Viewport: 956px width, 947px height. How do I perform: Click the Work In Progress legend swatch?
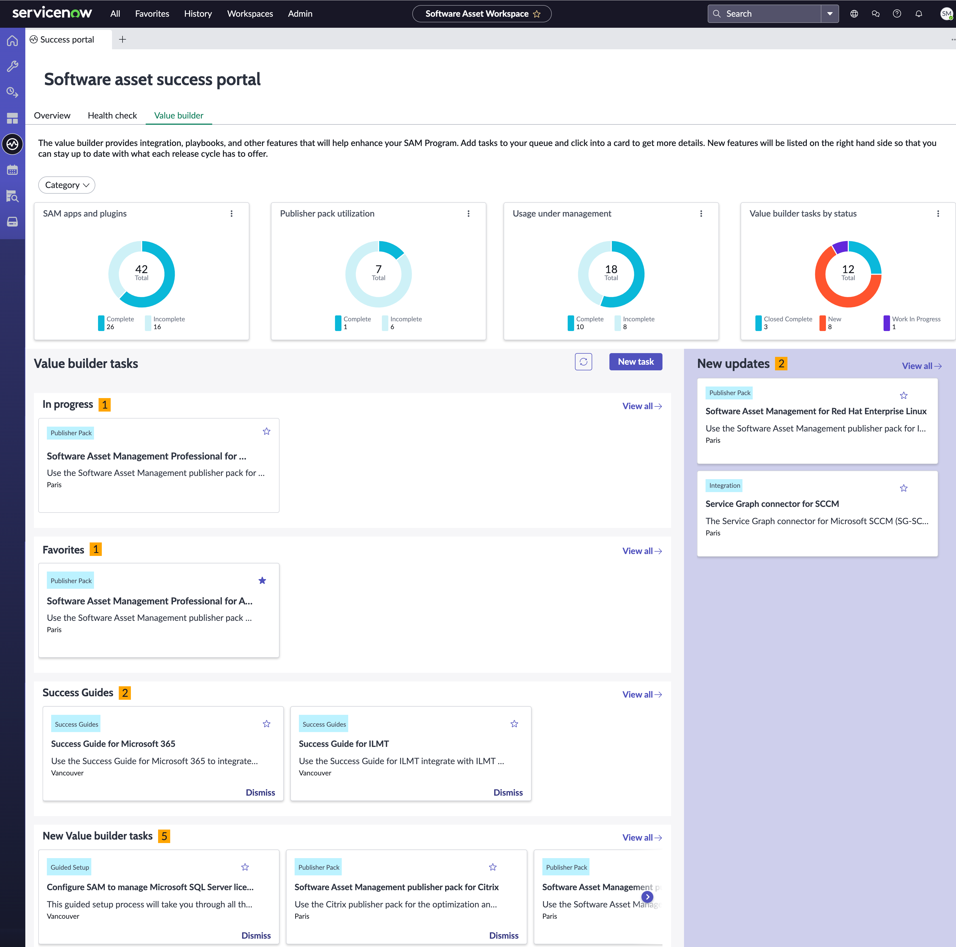tap(887, 323)
